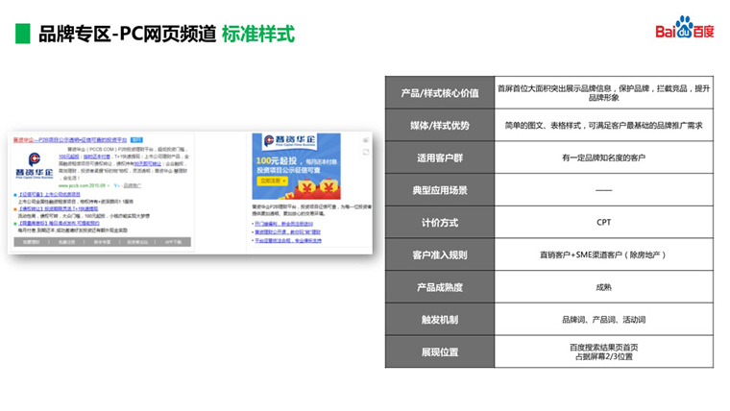This screenshot has height=411, width=730.
Task: Open the red underlined search result headline
Action: click(x=70, y=139)
